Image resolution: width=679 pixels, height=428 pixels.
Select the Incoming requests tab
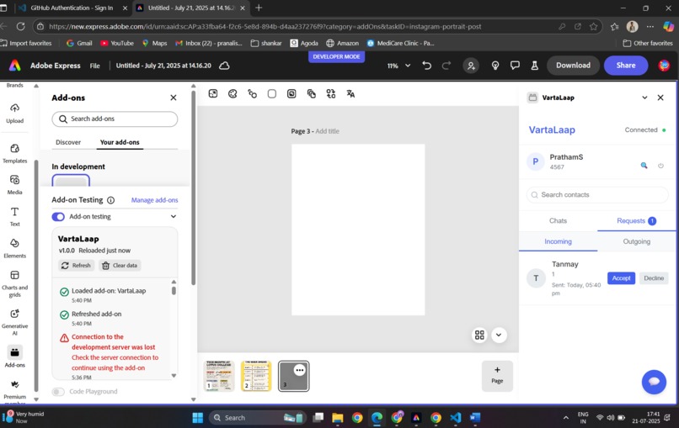[559, 241]
